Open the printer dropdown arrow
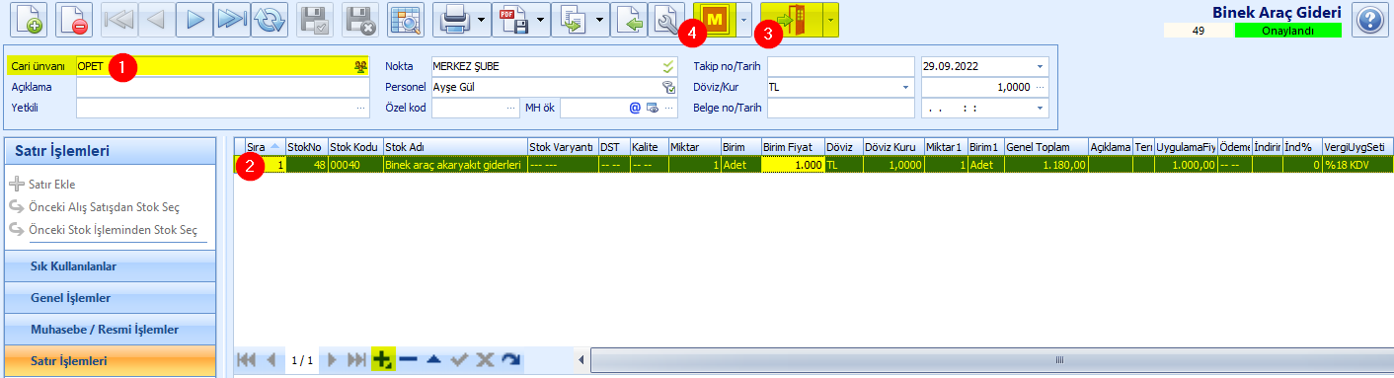The height and width of the screenshot is (378, 1394). pos(481,19)
